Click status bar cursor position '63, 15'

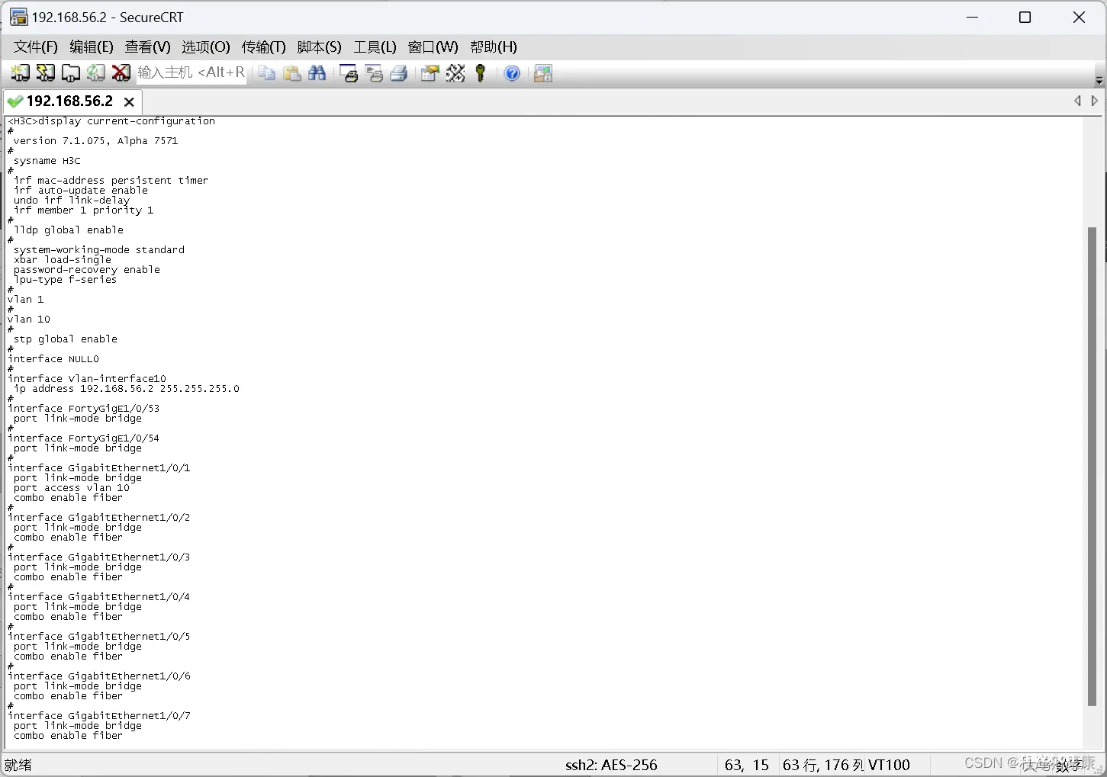coord(747,765)
